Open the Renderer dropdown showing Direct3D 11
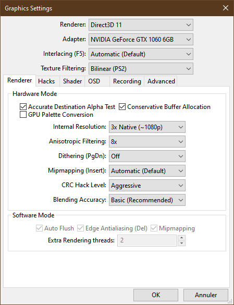The image size is (234, 305). (141, 25)
